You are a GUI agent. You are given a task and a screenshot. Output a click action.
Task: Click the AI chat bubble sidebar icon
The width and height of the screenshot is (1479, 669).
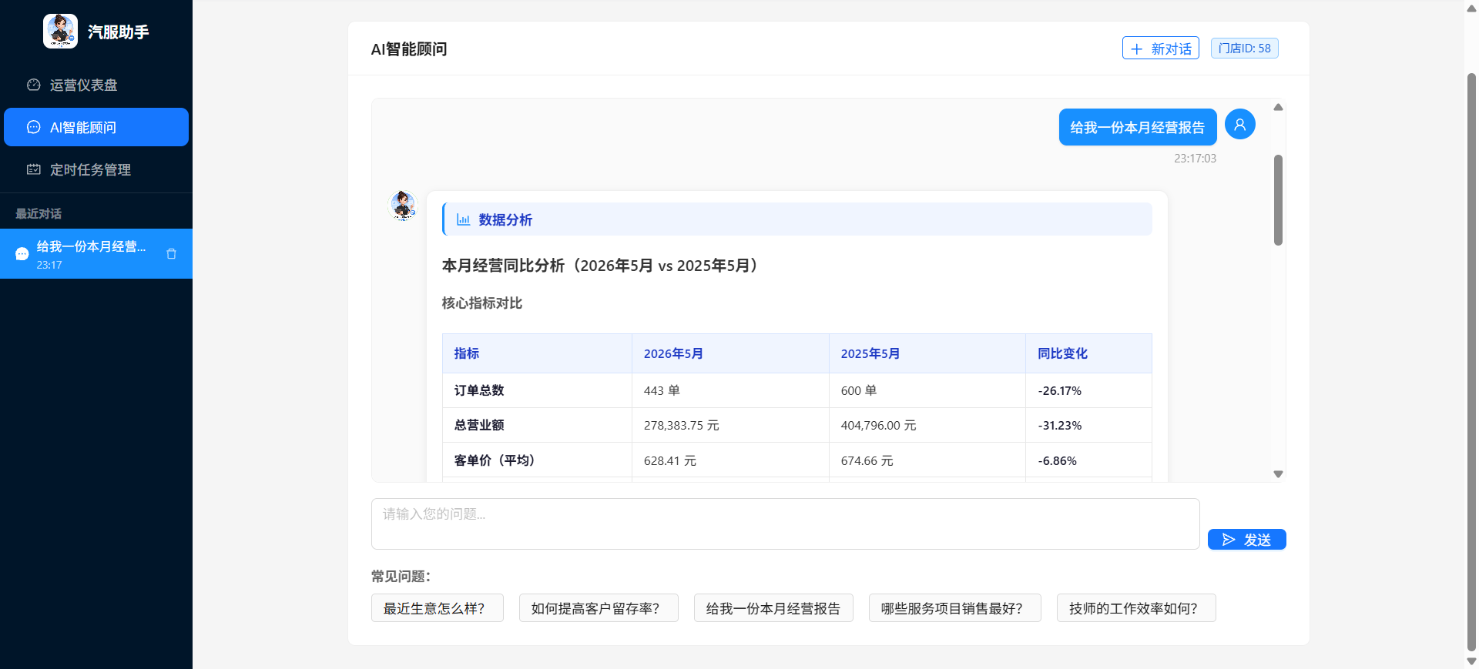[34, 127]
